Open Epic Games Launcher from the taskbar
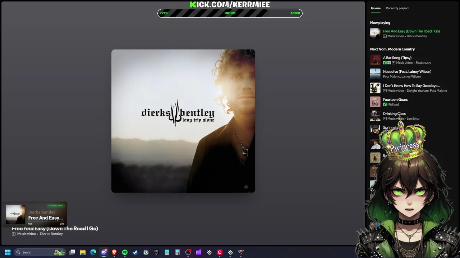Viewport: 460px width, 258px height. point(156,252)
